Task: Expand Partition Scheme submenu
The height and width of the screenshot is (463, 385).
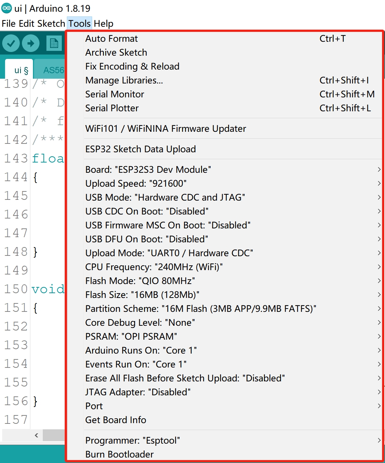Action: tap(224, 309)
